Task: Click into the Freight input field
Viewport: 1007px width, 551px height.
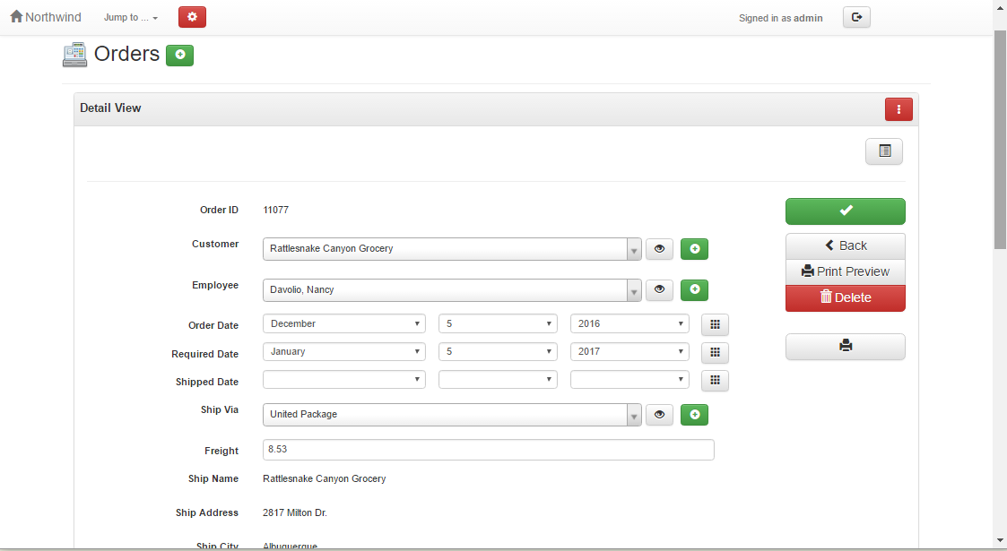Action: [x=488, y=450]
